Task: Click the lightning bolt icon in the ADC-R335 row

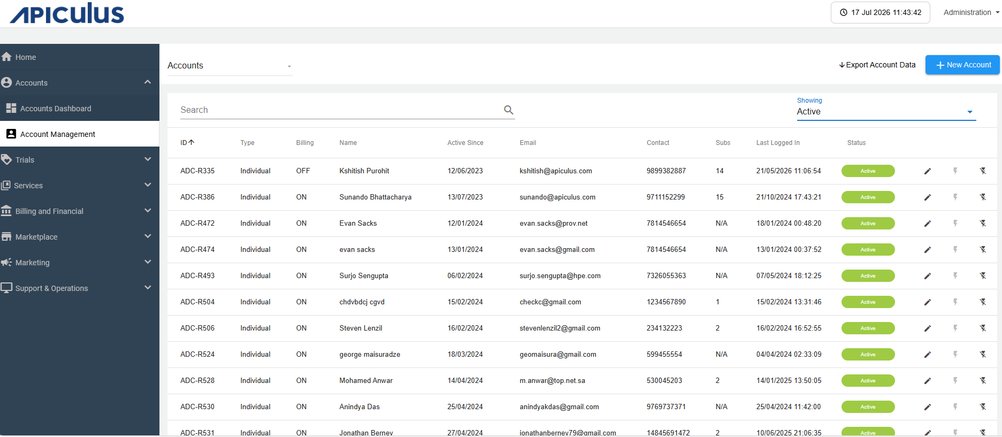Action: point(955,171)
